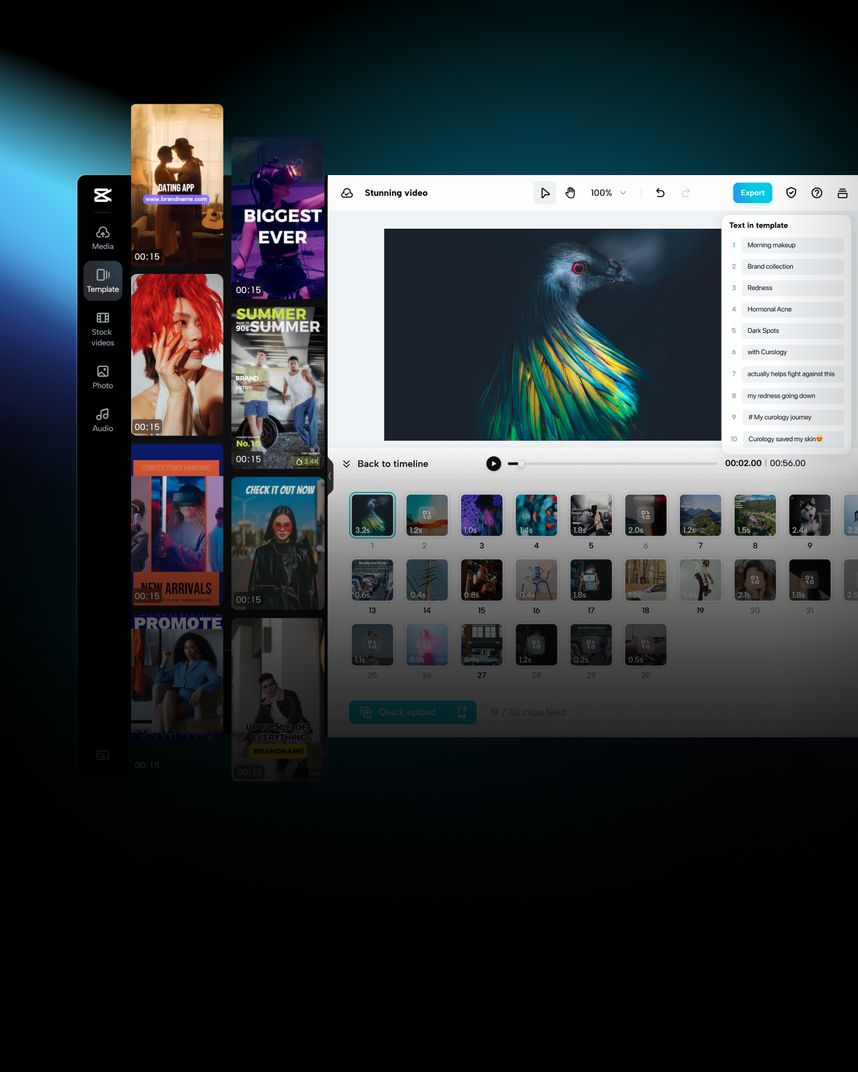Viewport: 858px width, 1072px height.
Task: Click the cloud save icon
Action: tap(347, 193)
